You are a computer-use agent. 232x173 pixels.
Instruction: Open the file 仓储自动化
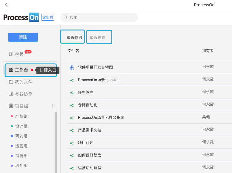(87, 105)
